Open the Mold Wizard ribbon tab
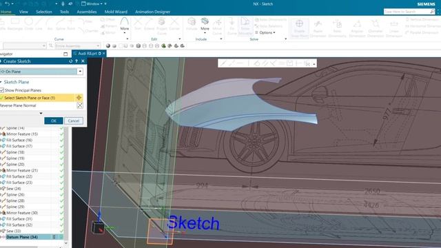This screenshot has height=248, width=441. [x=116, y=12]
